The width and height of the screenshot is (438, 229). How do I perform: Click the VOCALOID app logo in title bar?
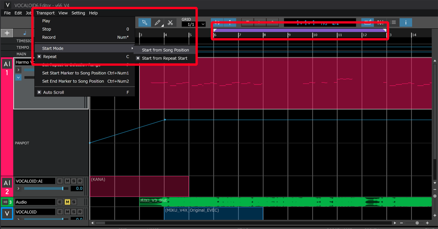(x=8, y=5)
